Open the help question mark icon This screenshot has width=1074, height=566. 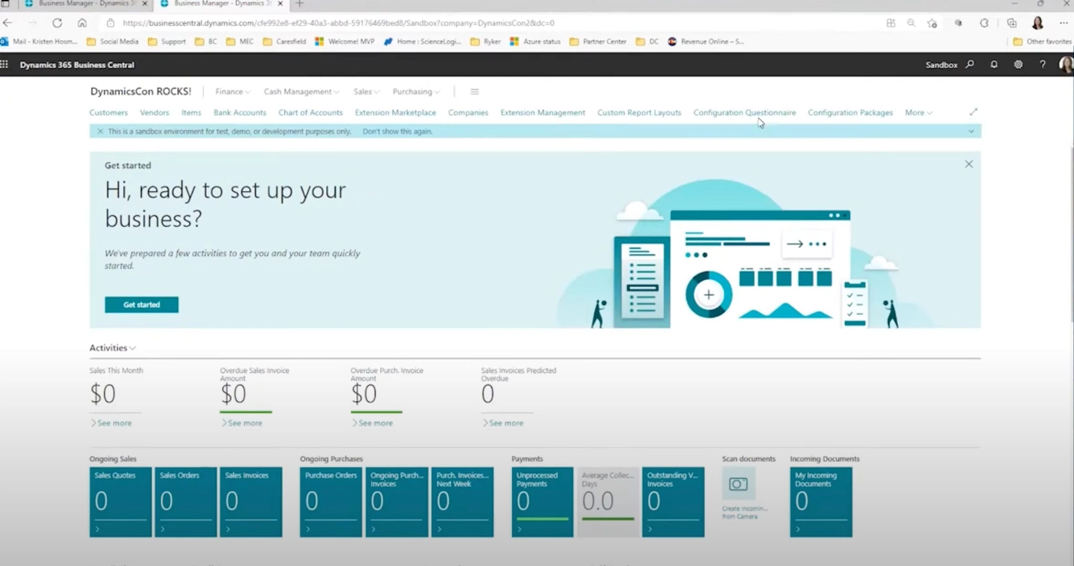pos(1043,65)
